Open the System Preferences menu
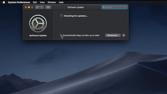The height and width of the screenshot is (94, 167). coord(19,2)
